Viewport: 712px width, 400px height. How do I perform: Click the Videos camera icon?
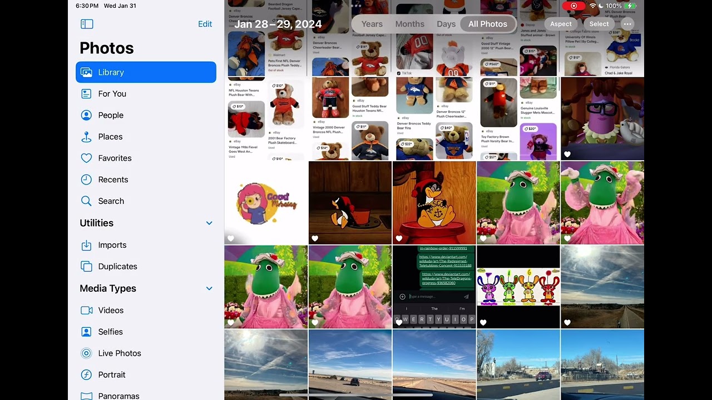point(86,311)
